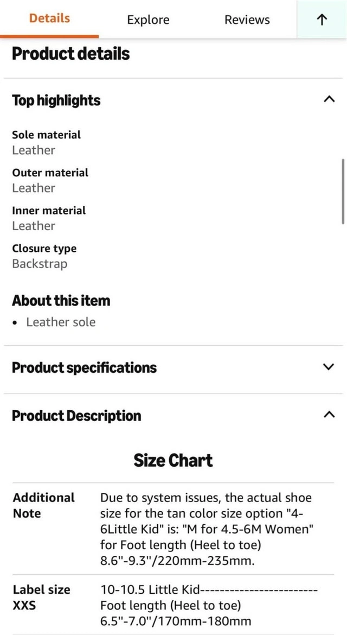Select the Closure type Backstrap value
This screenshot has width=347, height=635.
tap(40, 264)
